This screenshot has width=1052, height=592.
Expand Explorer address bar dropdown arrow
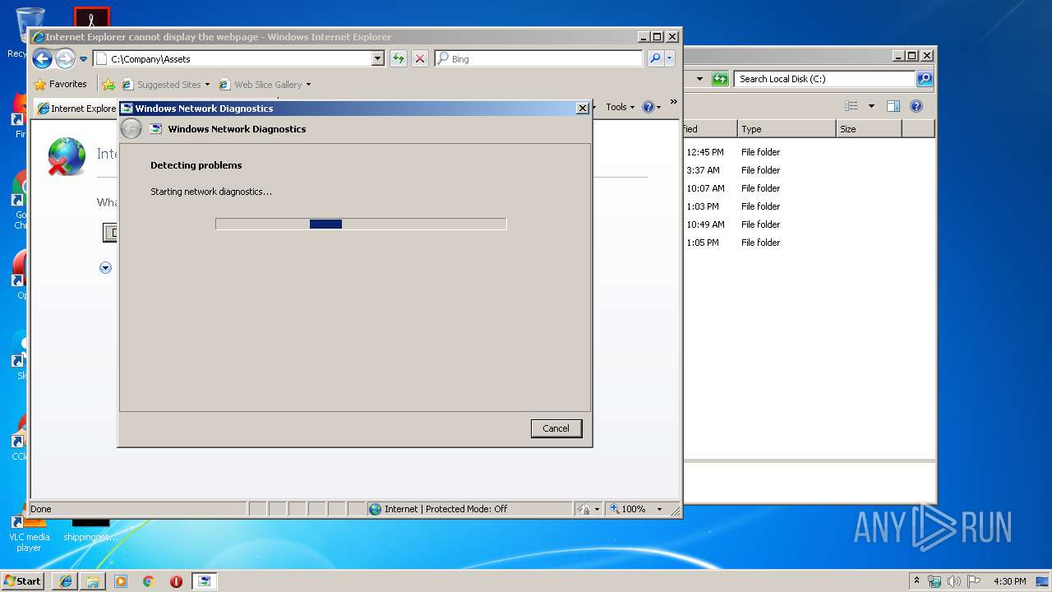point(700,79)
